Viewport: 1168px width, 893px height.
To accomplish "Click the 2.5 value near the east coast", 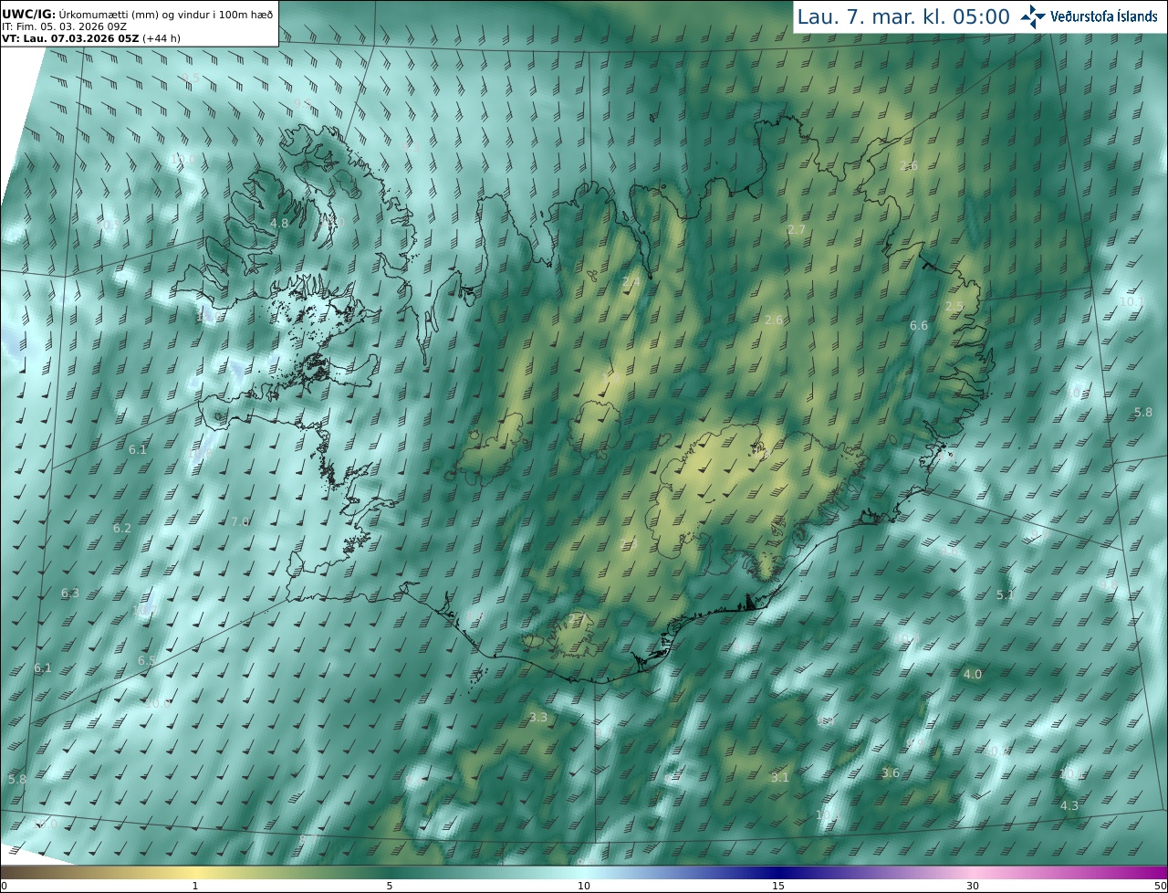I will [x=954, y=306].
